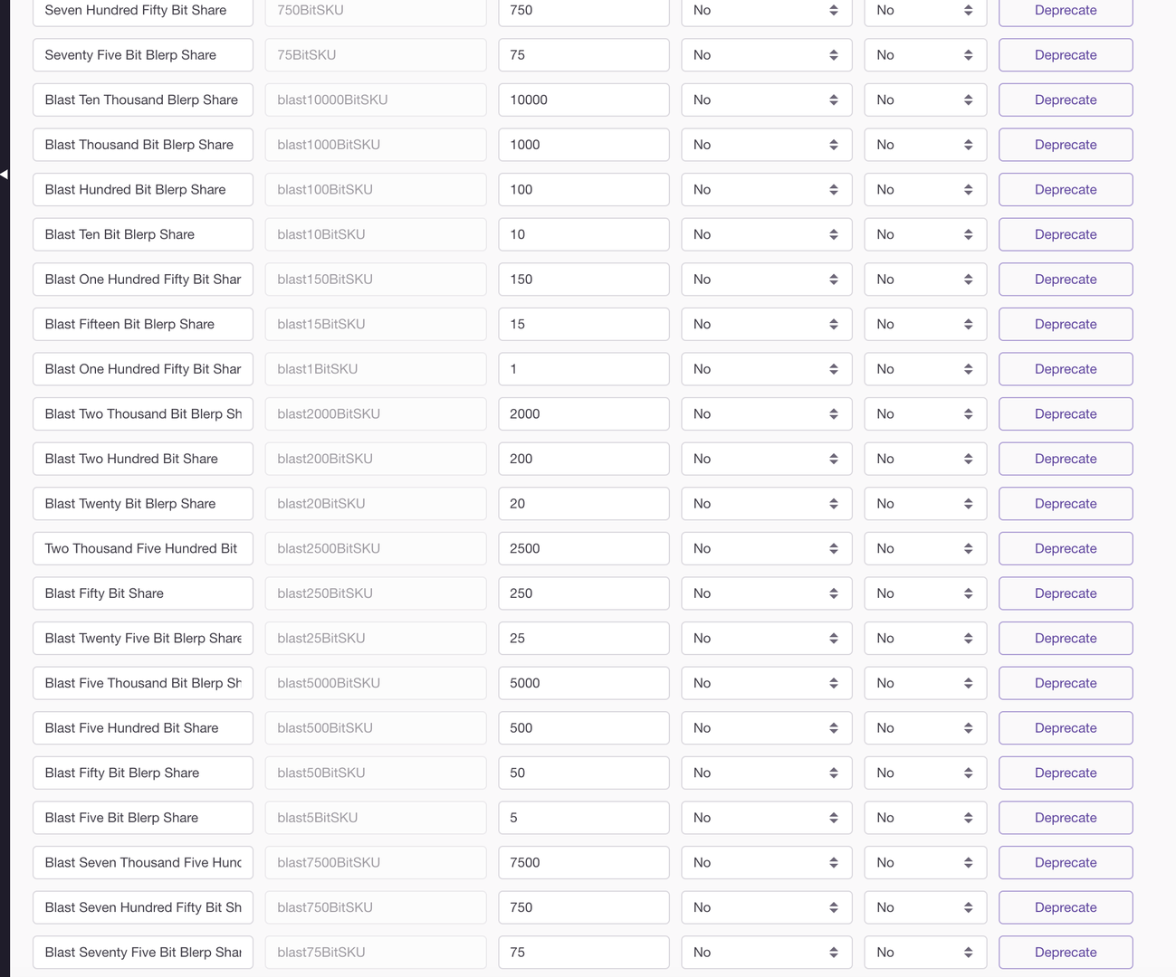Edit the amount field containing 2500
The height and width of the screenshot is (977, 1176).
(x=583, y=548)
